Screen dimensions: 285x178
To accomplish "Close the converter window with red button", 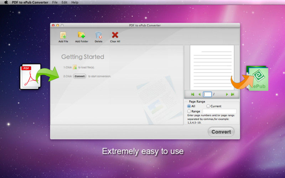I will tap(53, 25).
